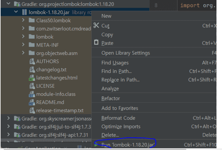Expand the com.zwitserloot.cmdreader folder

tap(23, 28)
